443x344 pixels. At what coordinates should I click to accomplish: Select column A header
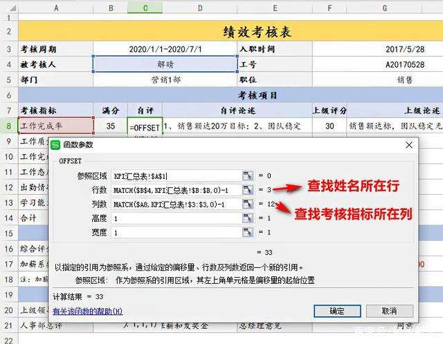55,8
